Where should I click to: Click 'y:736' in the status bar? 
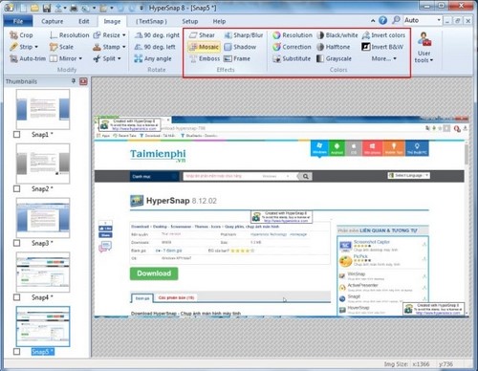(445, 364)
